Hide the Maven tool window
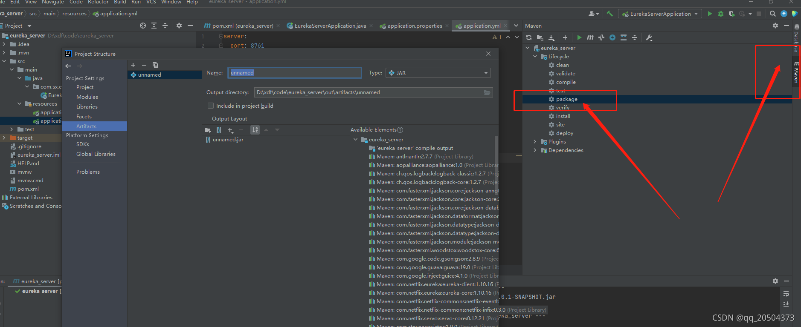The height and width of the screenshot is (327, 801). pos(786,26)
